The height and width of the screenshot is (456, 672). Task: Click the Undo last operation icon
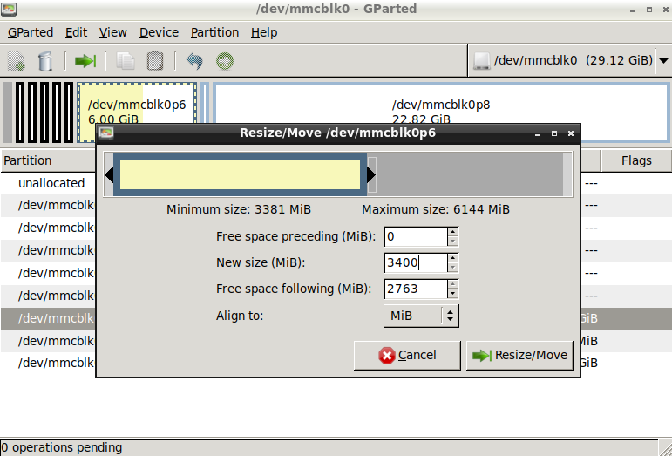click(194, 61)
